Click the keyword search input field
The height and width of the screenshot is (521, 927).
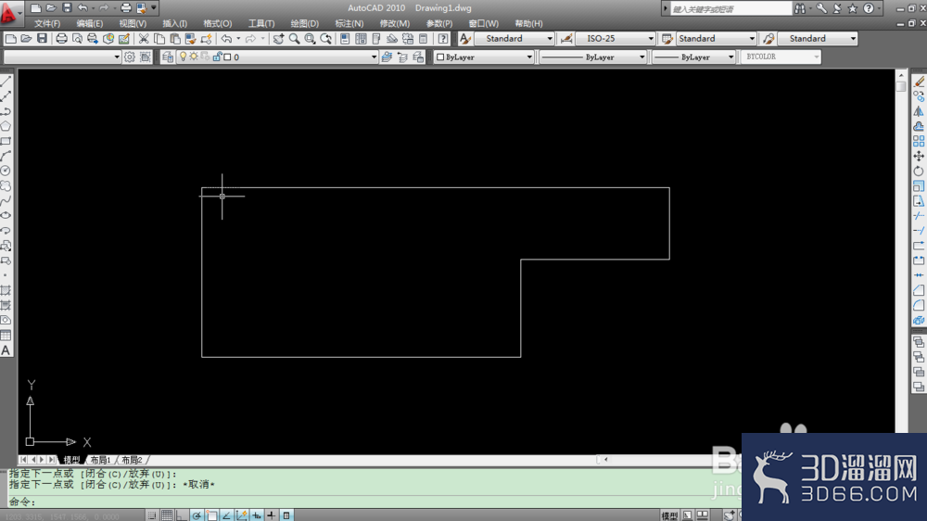[730, 9]
